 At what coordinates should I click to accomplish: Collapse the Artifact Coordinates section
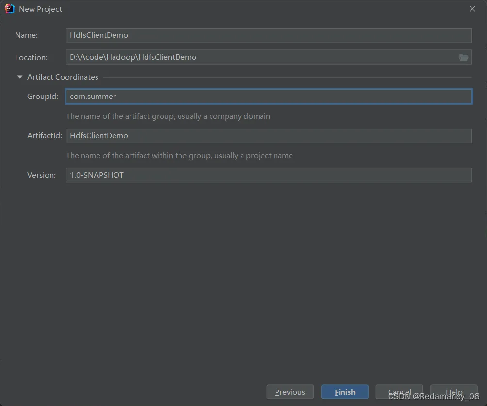[20, 77]
